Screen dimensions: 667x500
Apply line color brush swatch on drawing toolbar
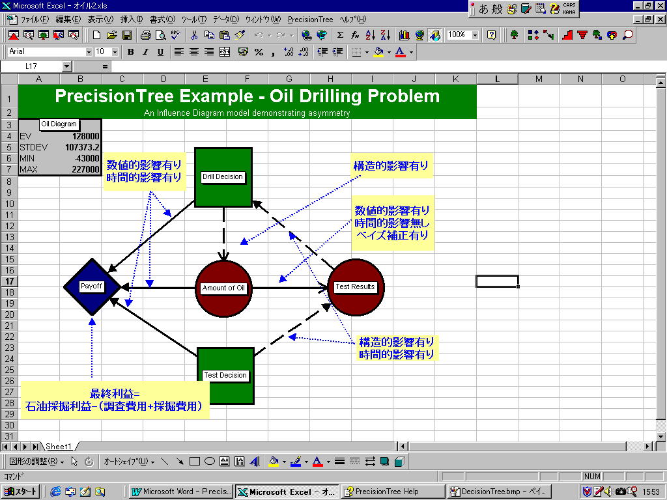pos(296,462)
